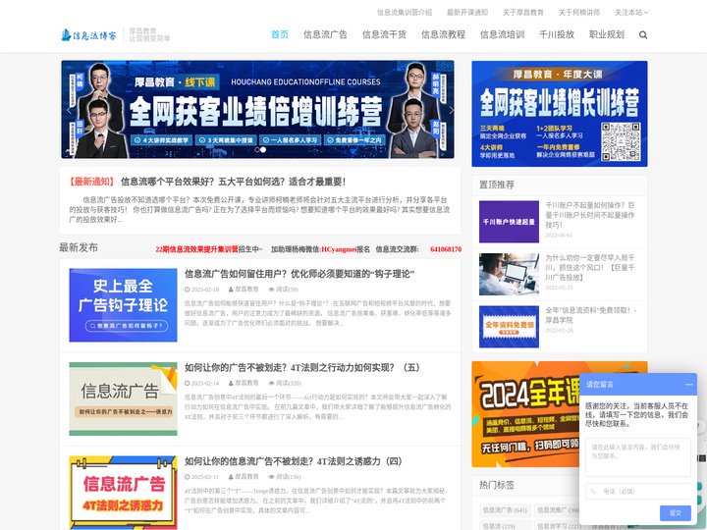Click the 热门标签 section heading

coord(497,485)
